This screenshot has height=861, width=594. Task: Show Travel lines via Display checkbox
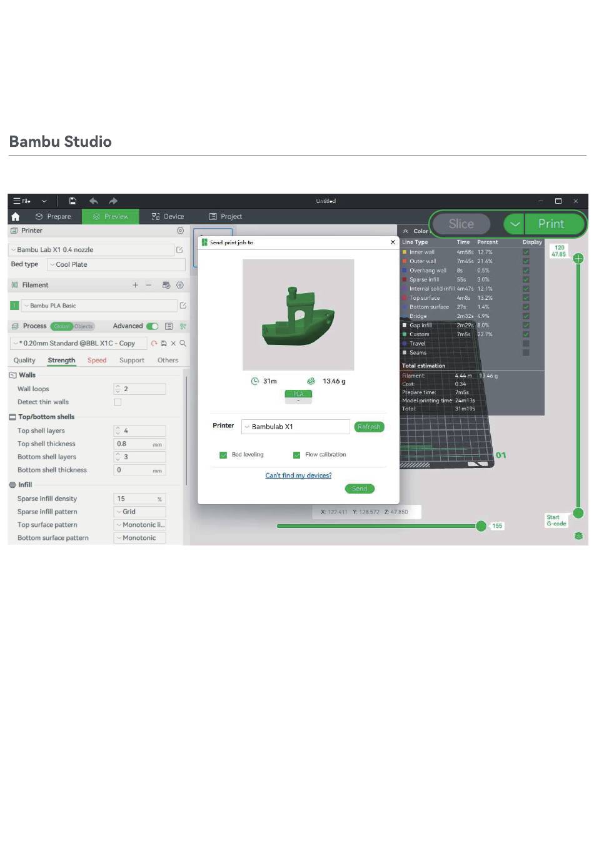point(526,344)
